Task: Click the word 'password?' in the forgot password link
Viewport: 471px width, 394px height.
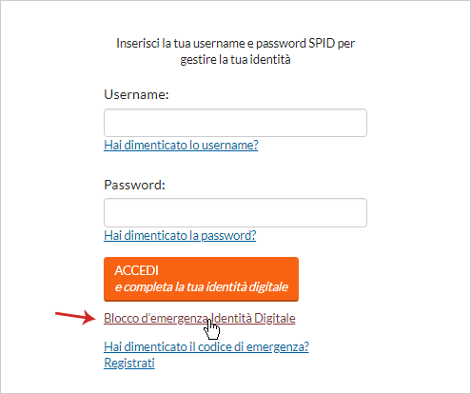Action: point(228,236)
